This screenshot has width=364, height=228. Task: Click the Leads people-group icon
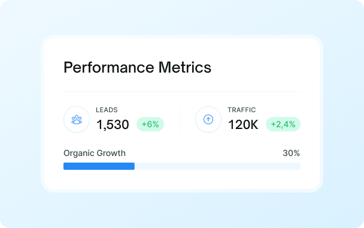click(77, 119)
